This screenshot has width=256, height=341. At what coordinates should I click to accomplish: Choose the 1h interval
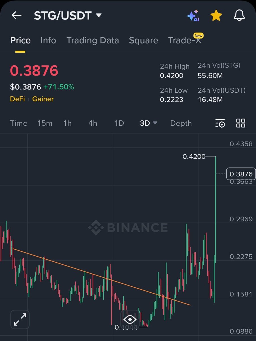67,123
